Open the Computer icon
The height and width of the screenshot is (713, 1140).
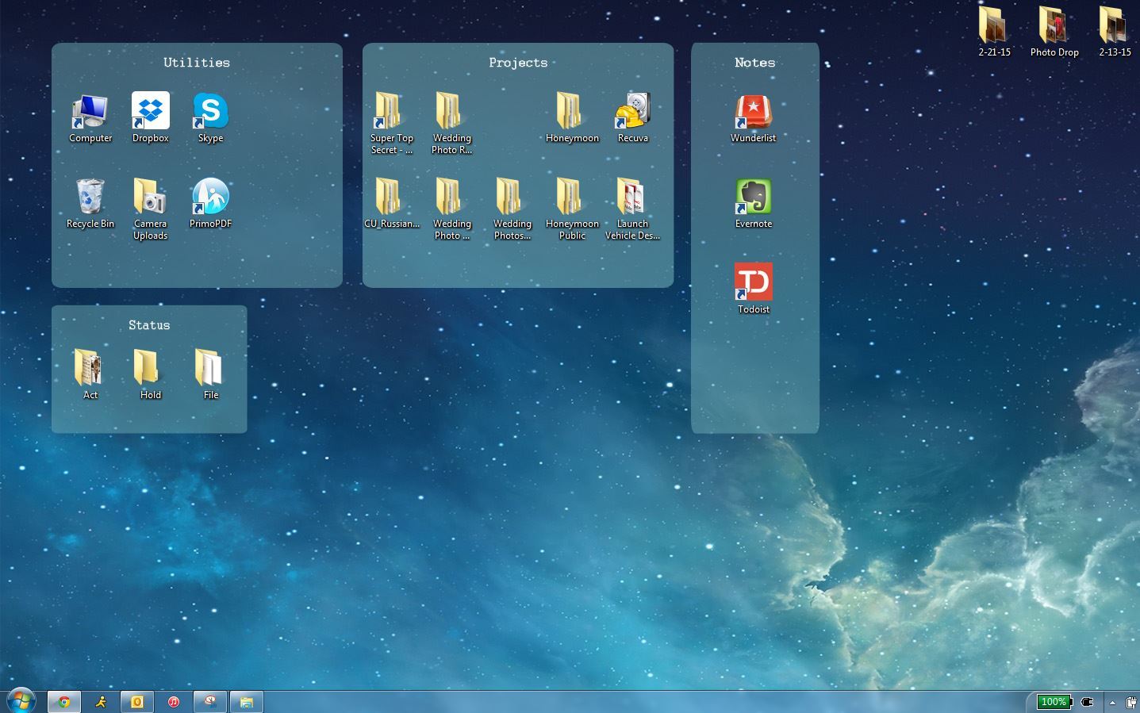point(90,111)
